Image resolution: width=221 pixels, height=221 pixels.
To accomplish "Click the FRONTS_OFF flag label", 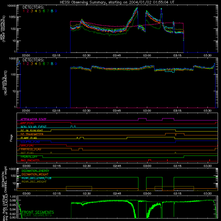I will (29, 157).
